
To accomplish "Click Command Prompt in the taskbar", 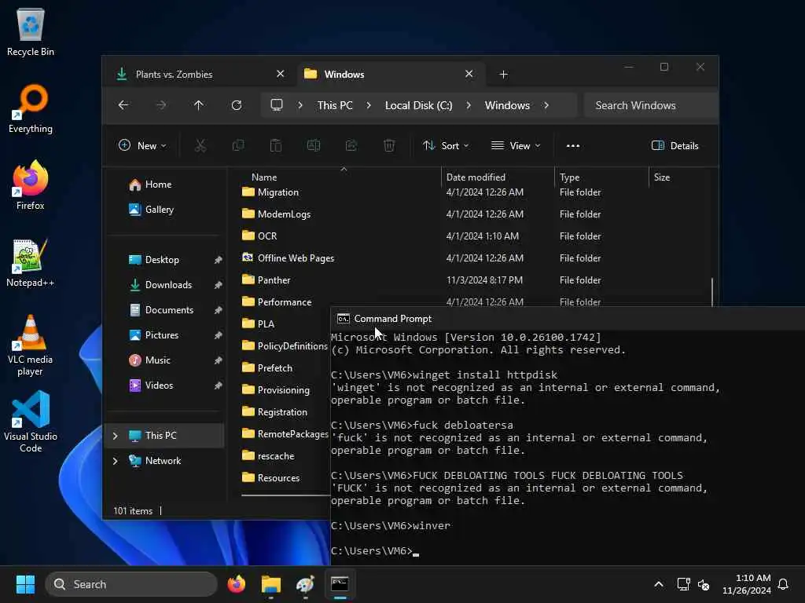I will (340, 584).
